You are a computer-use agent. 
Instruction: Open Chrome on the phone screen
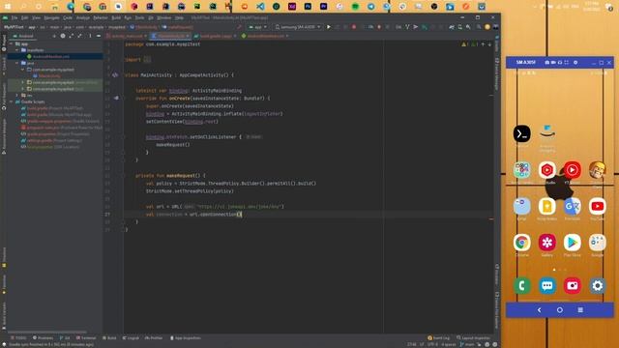tap(522, 243)
